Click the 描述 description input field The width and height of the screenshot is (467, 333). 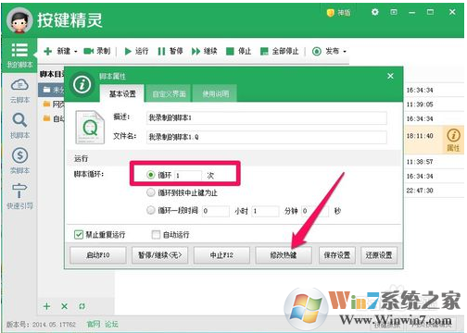pyautogui.click(x=267, y=117)
